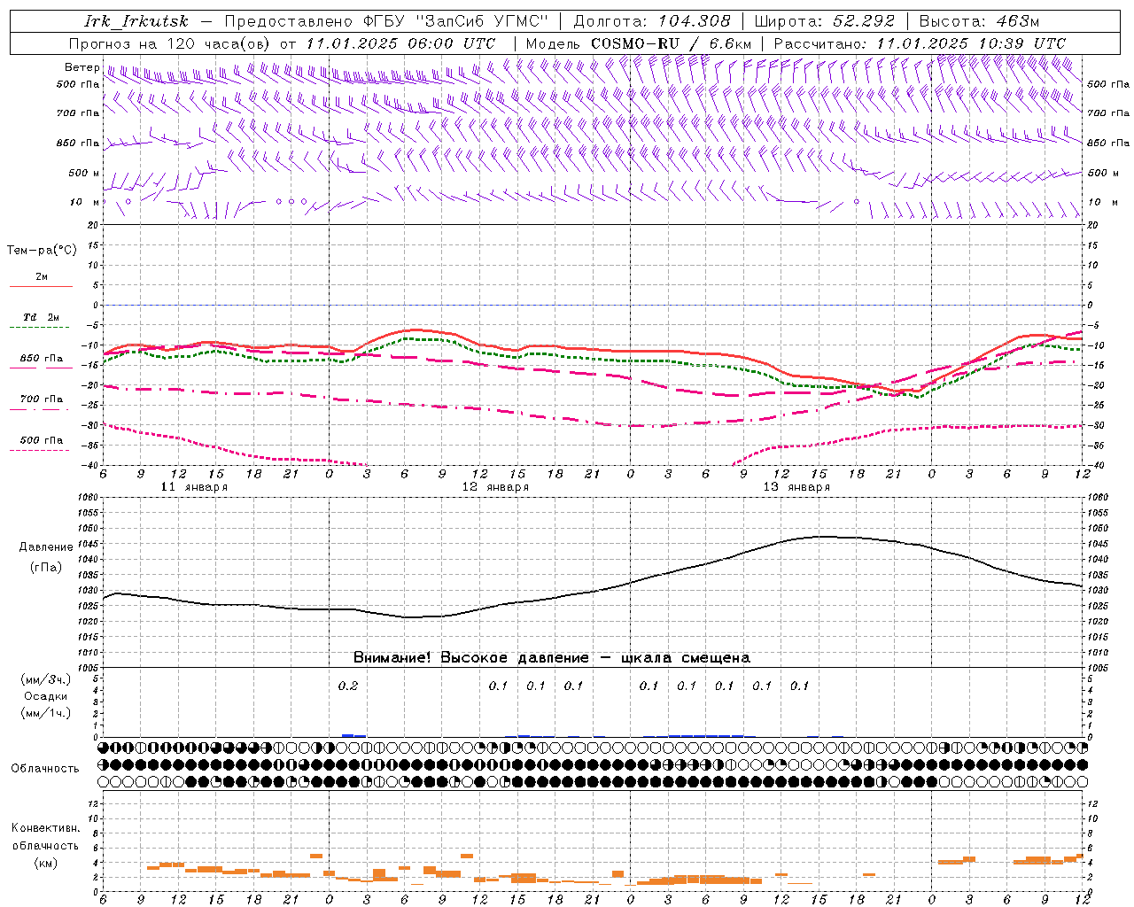Click the Td 2м dew point legend entry
The image size is (1134, 907).
tap(41, 317)
